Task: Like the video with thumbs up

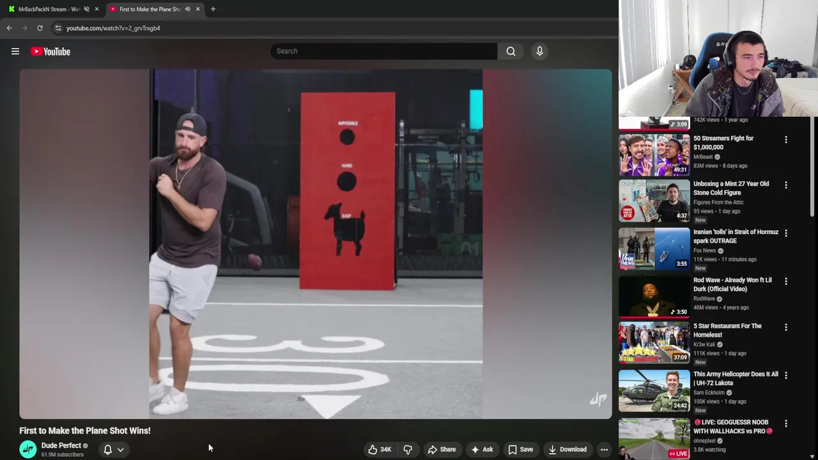Action: [x=380, y=449]
